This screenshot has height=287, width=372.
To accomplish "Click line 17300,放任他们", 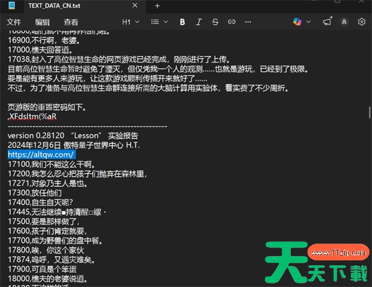I will 35,193.
